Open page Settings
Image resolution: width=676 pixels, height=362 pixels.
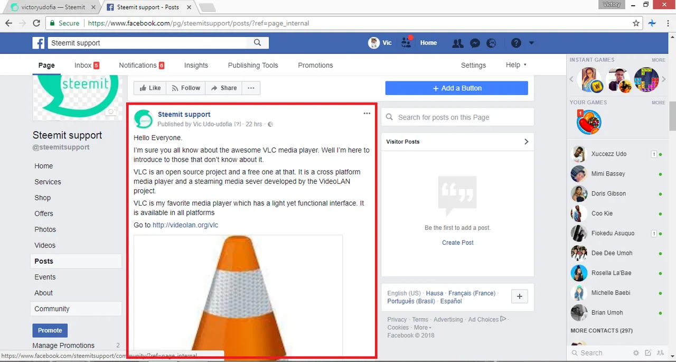tap(473, 65)
